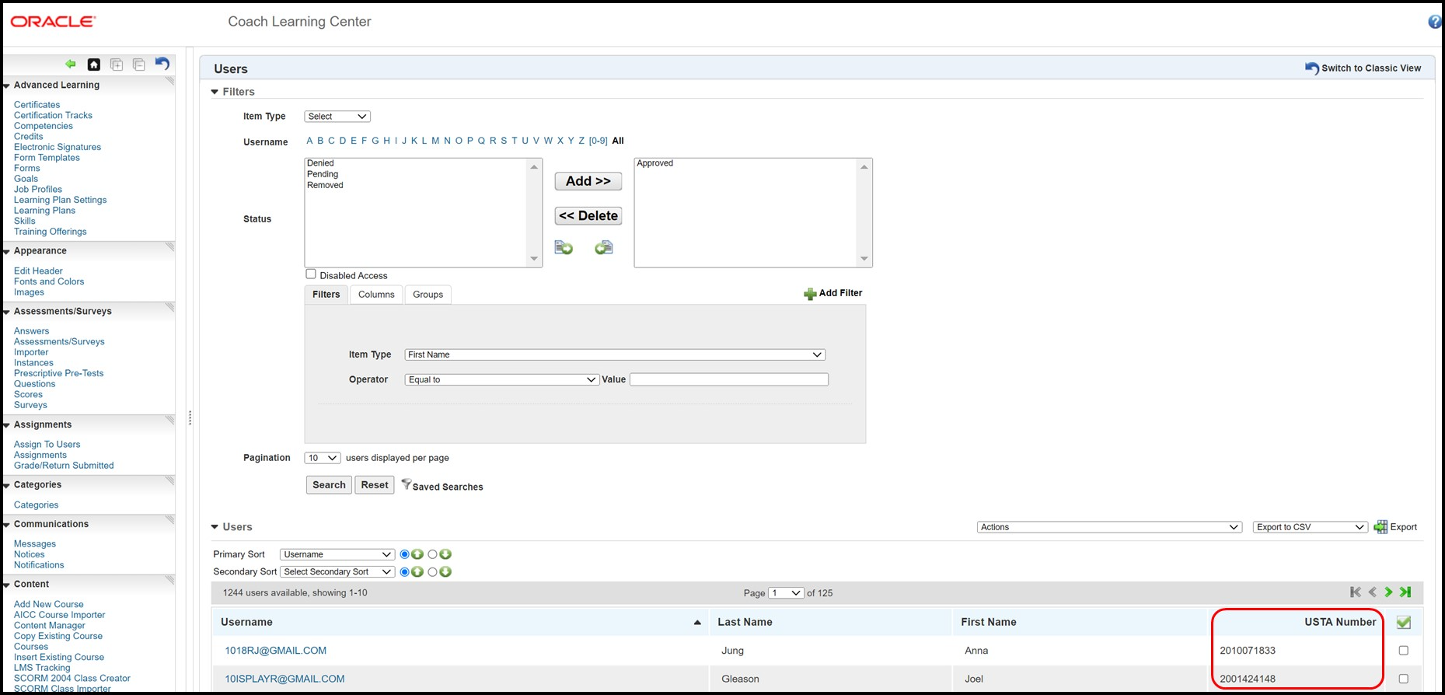Open the Pagination users per page dropdown
The width and height of the screenshot is (1445, 695).
tap(323, 458)
